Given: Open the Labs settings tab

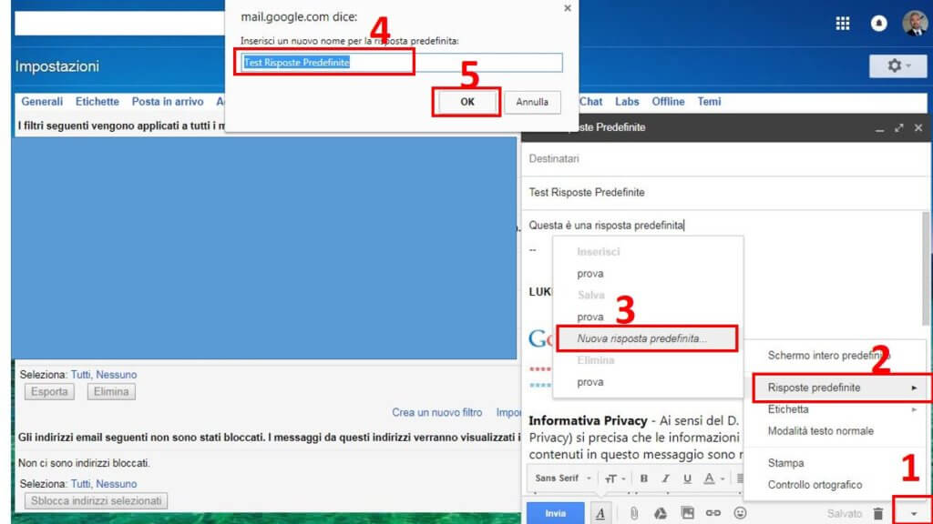Looking at the screenshot, I should point(627,102).
